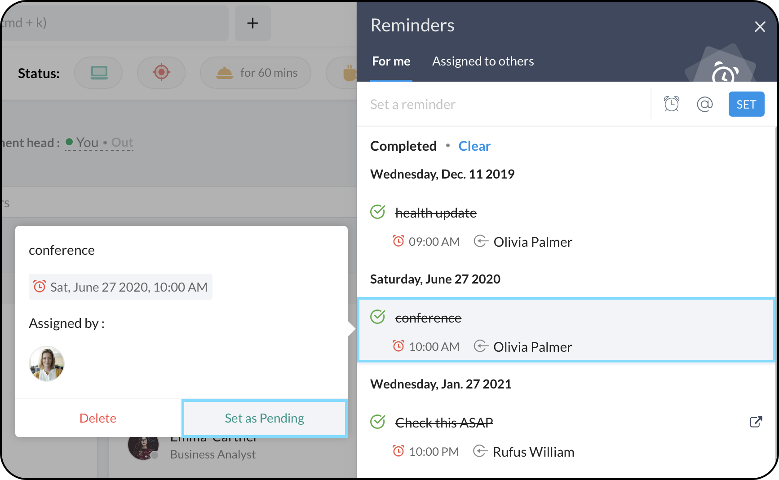Choose the lunch for 60 mins status
The height and width of the screenshot is (480, 779).
pyautogui.click(x=256, y=73)
